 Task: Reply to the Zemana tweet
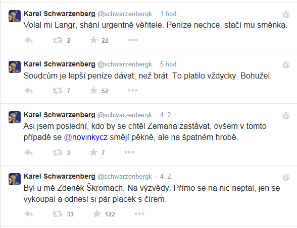coord(29,153)
